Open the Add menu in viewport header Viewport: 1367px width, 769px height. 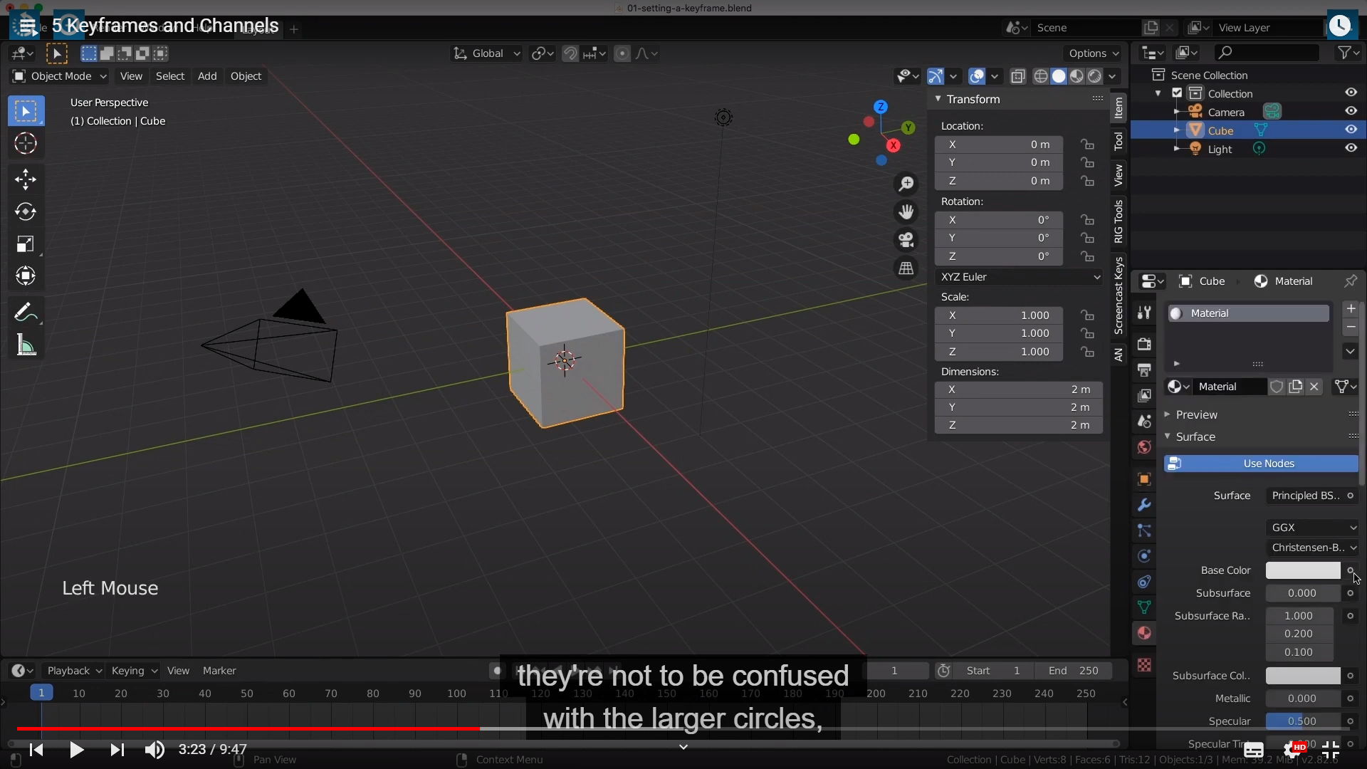coord(207,76)
